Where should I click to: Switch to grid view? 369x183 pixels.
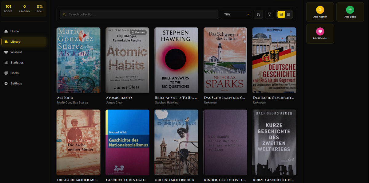[281, 14]
